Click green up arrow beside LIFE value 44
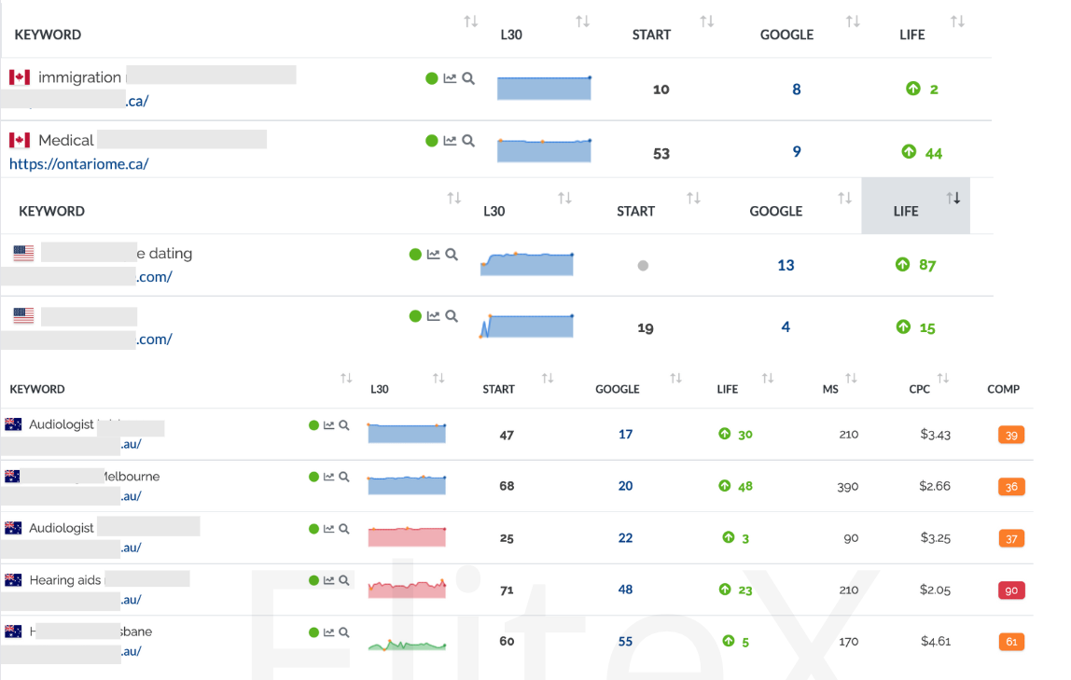 tap(909, 152)
